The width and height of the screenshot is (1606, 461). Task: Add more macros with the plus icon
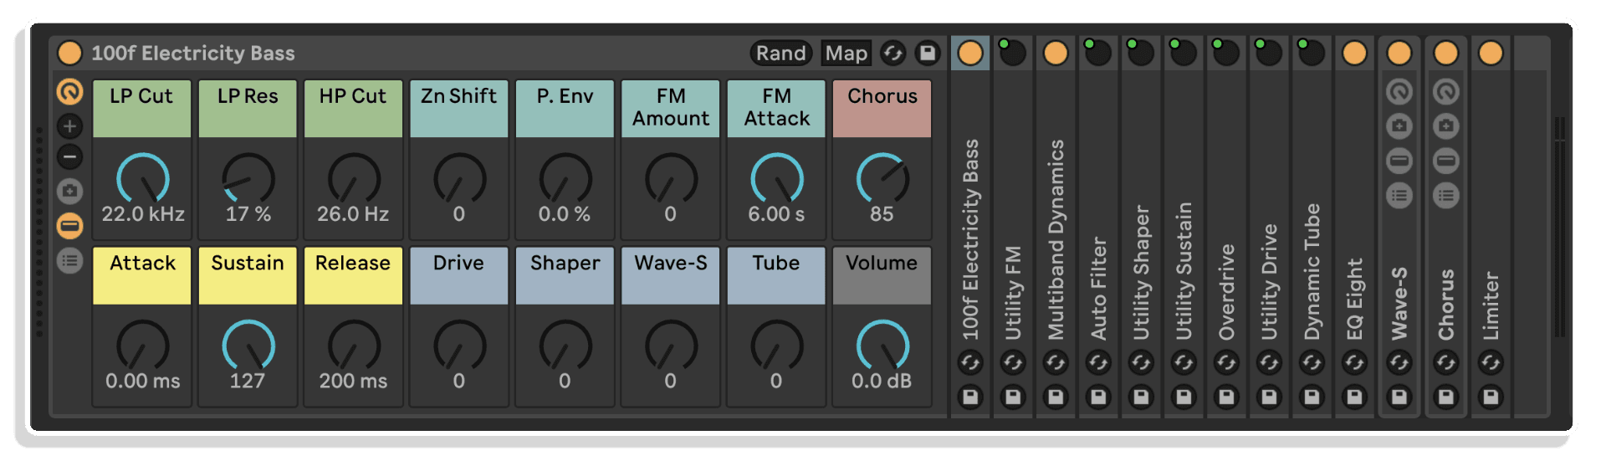coord(69,126)
